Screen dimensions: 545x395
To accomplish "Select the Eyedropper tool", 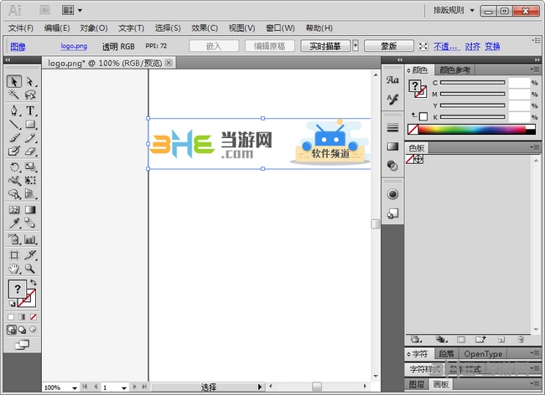I will coord(14,223).
